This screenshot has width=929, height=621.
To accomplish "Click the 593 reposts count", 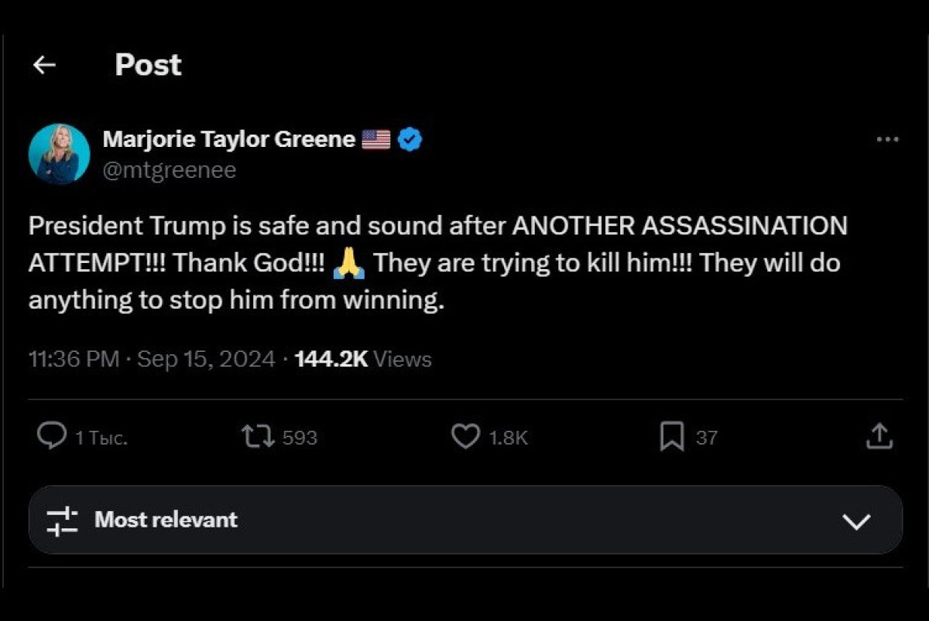I will click(x=300, y=438).
